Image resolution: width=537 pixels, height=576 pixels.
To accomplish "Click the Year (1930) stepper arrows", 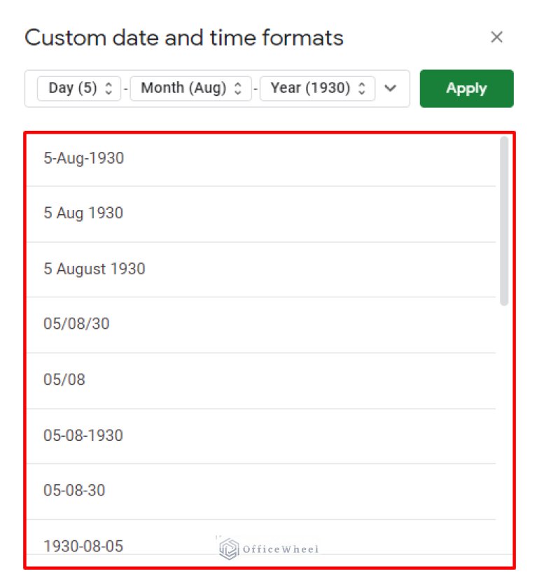I will 362,88.
